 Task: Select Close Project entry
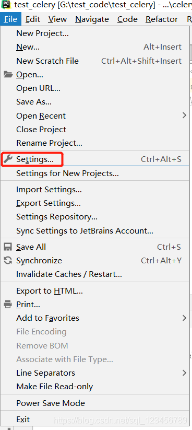tap(95, 129)
